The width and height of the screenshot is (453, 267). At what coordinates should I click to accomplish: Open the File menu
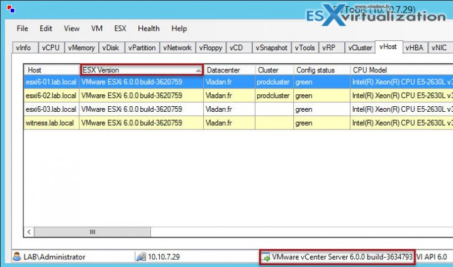22,28
